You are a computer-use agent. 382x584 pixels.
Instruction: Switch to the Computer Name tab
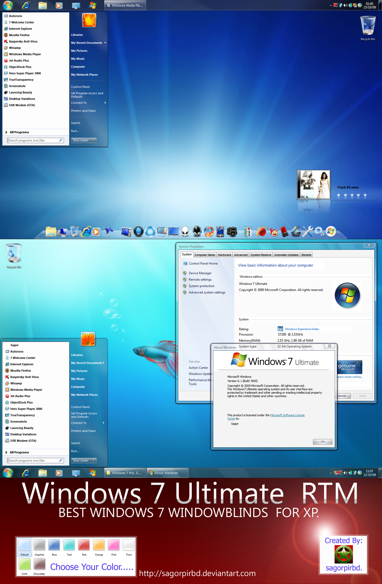(205, 255)
